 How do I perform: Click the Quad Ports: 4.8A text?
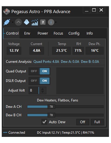click(x=46, y=62)
